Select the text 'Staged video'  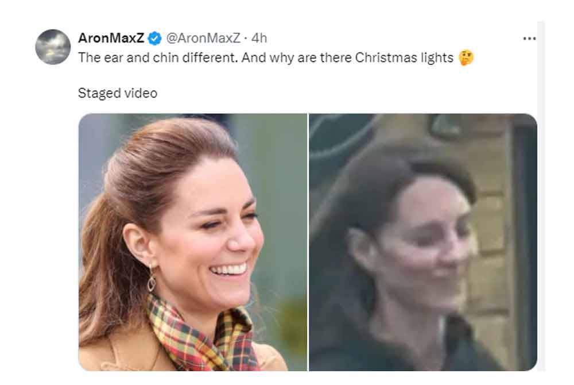(x=117, y=93)
